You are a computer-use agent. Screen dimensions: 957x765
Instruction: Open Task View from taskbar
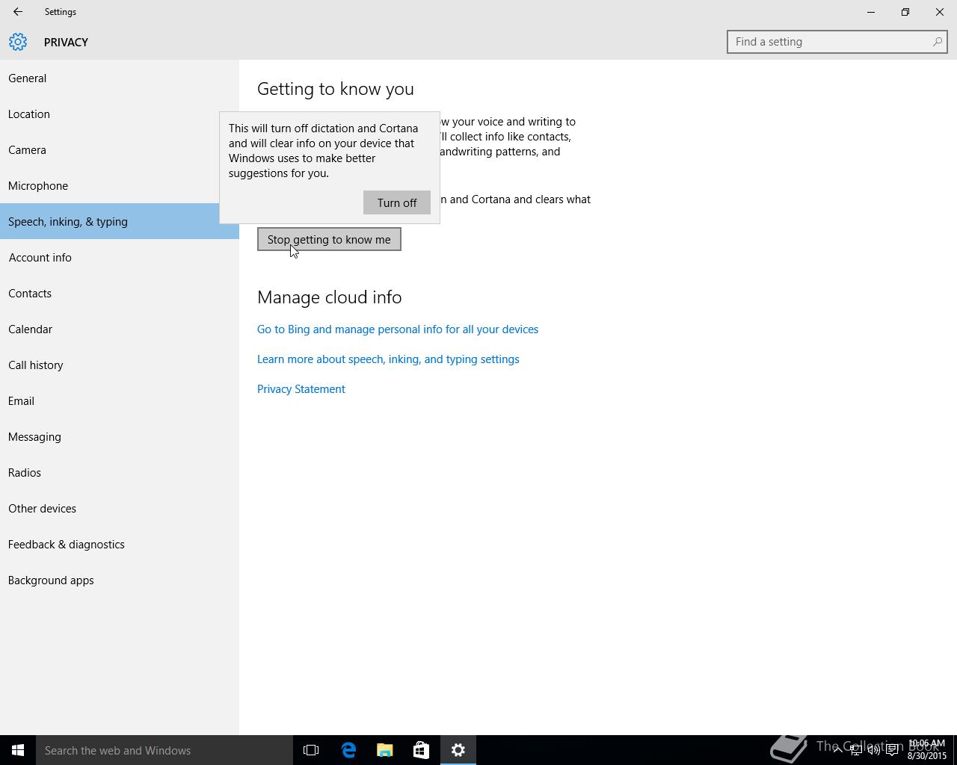[x=311, y=750]
